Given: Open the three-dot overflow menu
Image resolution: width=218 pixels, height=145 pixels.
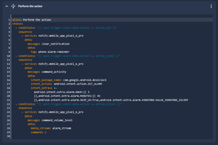Looking at the screenshot, I should pyautogui.click(x=211, y=6).
